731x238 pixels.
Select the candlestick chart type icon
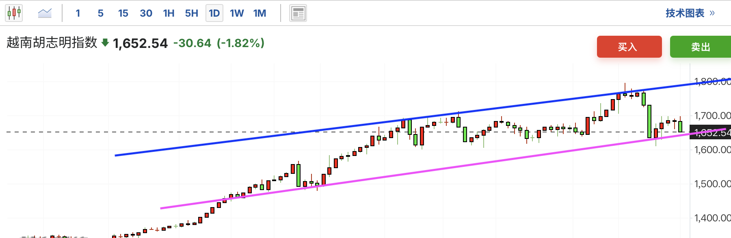pyautogui.click(x=14, y=13)
